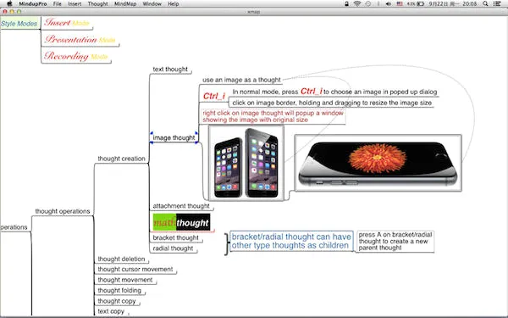Select the 'thought folding' node
508x318 pixels.
tap(119, 290)
